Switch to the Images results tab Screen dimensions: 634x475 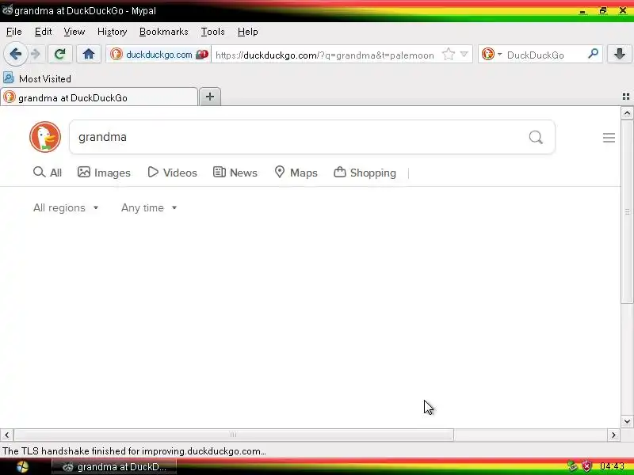(x=104, y=173)
